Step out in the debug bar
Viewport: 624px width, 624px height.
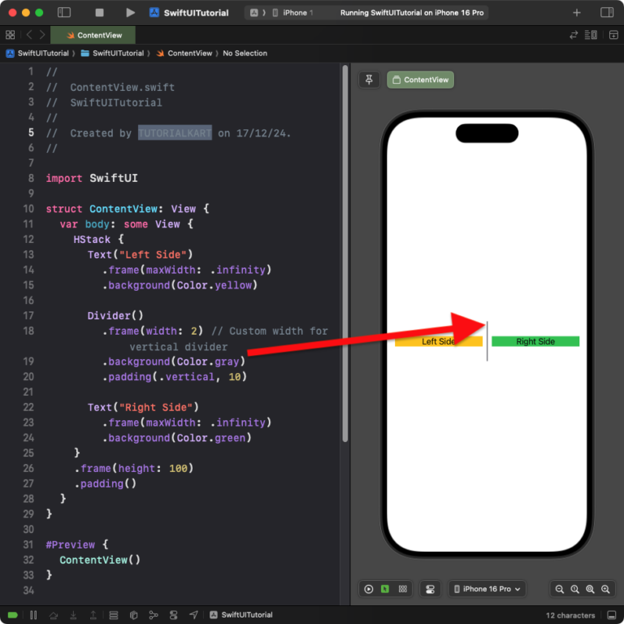point(93,615)
